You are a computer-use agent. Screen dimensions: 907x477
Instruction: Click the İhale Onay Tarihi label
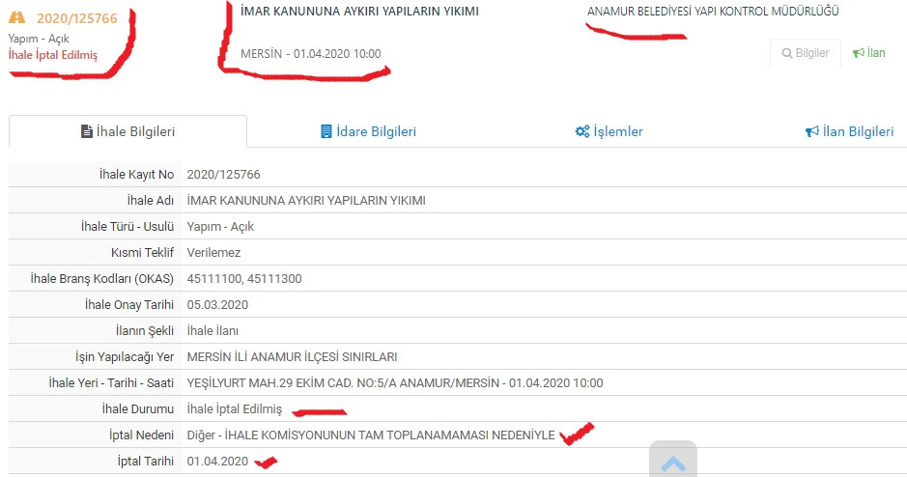click(129, 305)
